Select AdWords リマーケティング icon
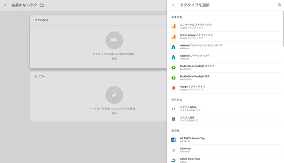The image size is (284, 163). coord(174,57)
